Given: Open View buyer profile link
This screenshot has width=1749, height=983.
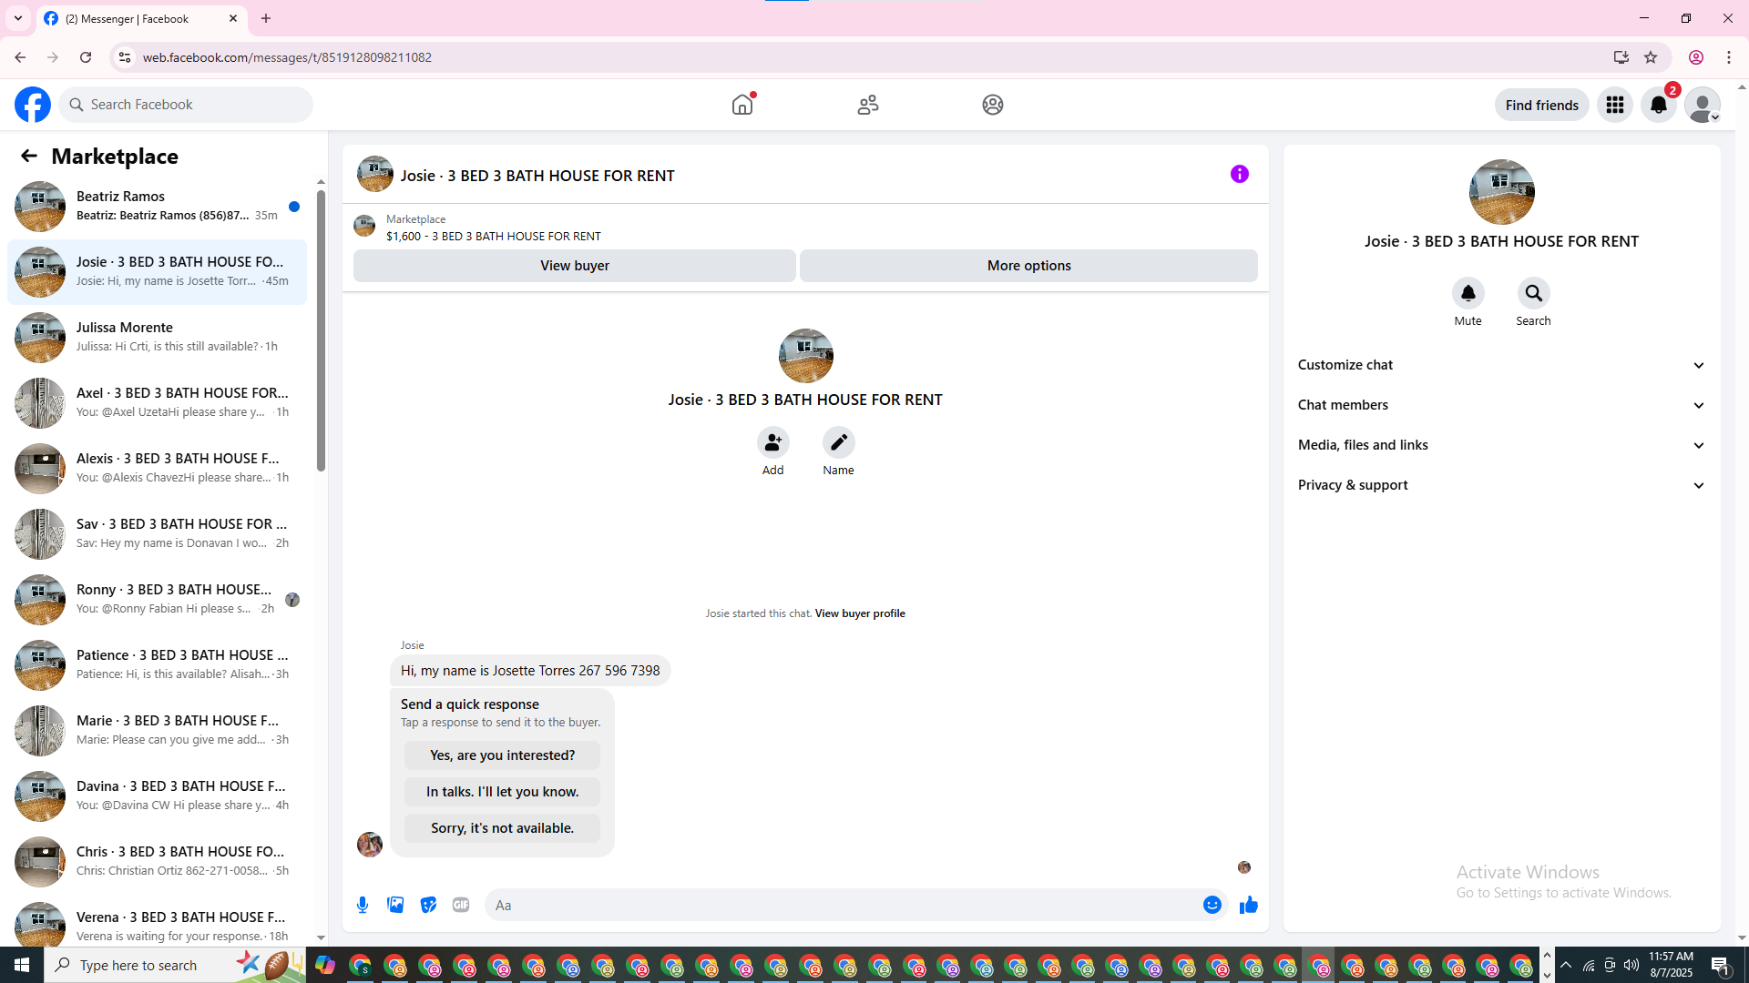Looking at the screenshot, I should [860, 613].
